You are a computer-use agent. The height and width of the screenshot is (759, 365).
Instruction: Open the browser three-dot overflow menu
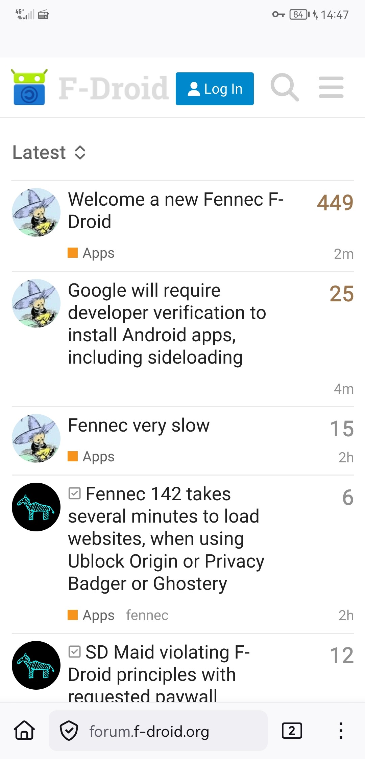tap(341, 731)
